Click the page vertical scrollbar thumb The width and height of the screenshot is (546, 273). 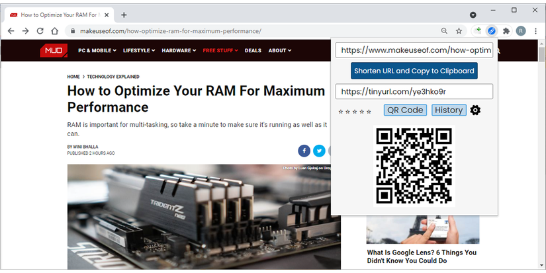542,56
